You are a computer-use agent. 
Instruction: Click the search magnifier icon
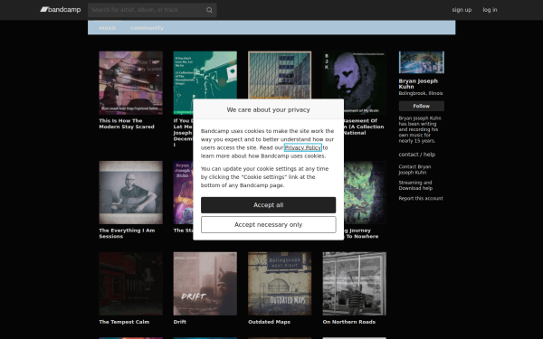coord(209,10)
